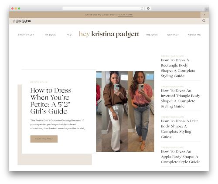This screenshot has width=218, height=184.
Task: Read the Pear Body Shape styling guide
Action: point(179,129)
